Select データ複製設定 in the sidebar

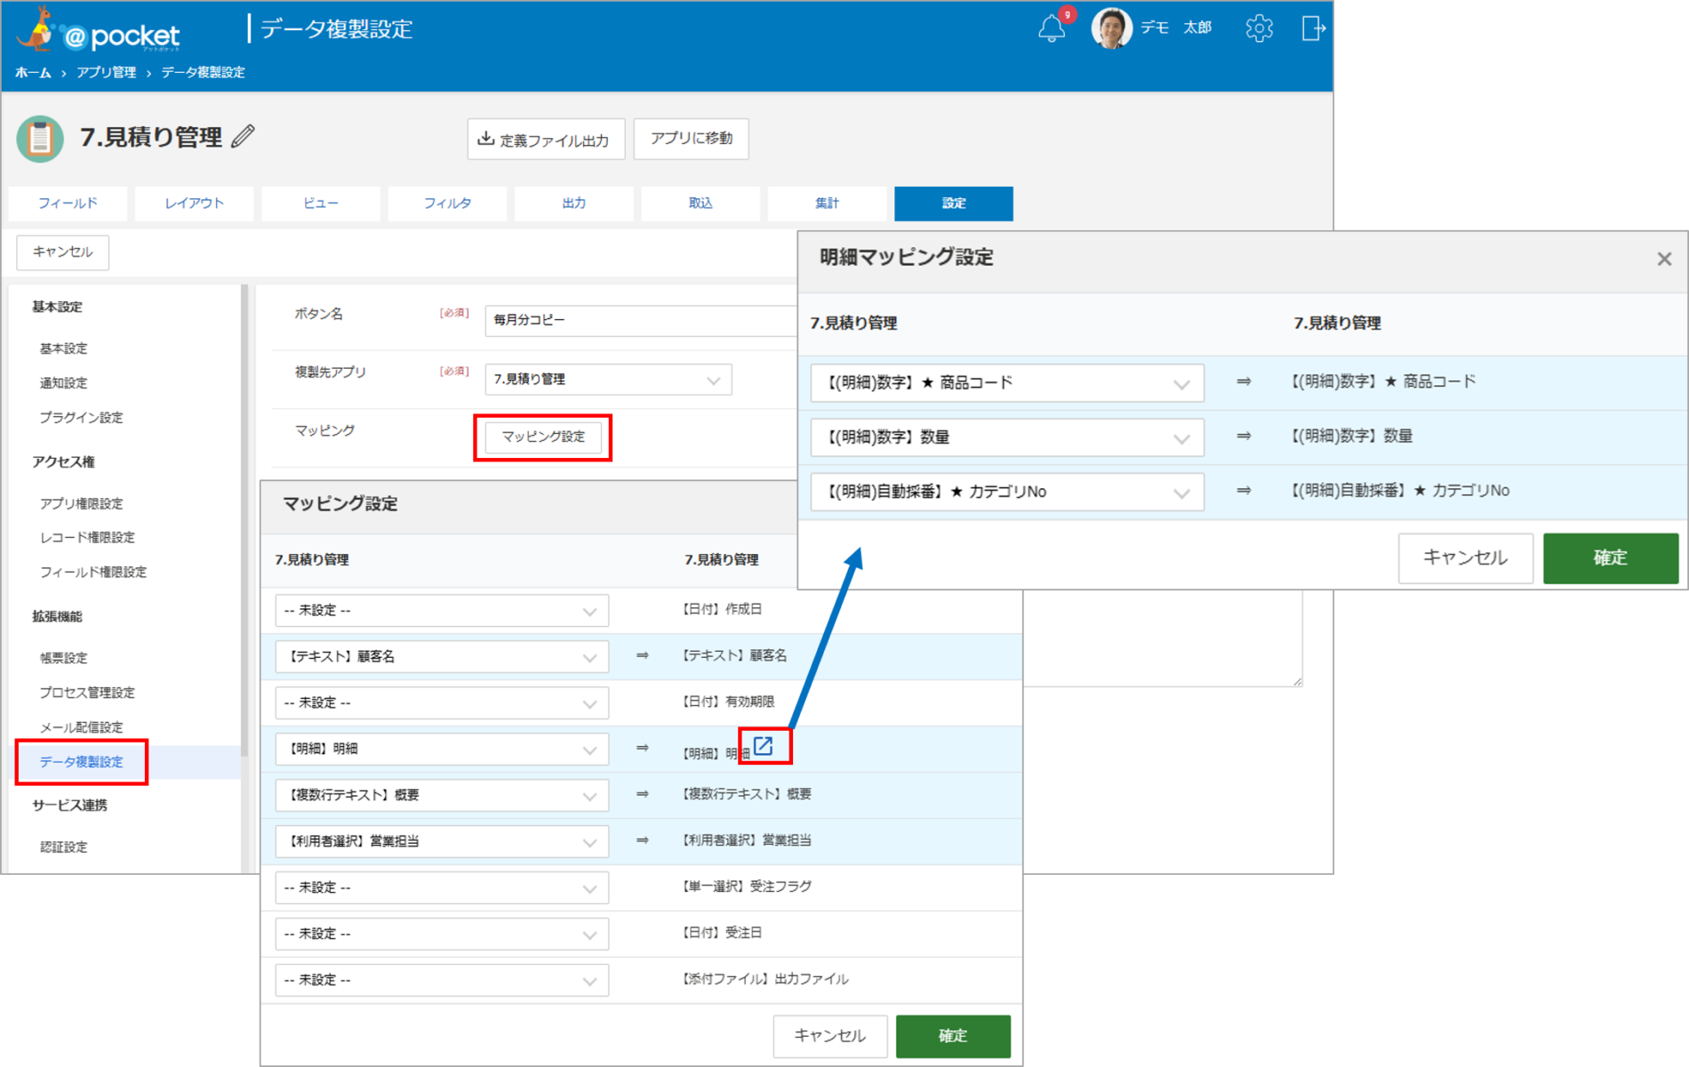[x=81, y=762]
